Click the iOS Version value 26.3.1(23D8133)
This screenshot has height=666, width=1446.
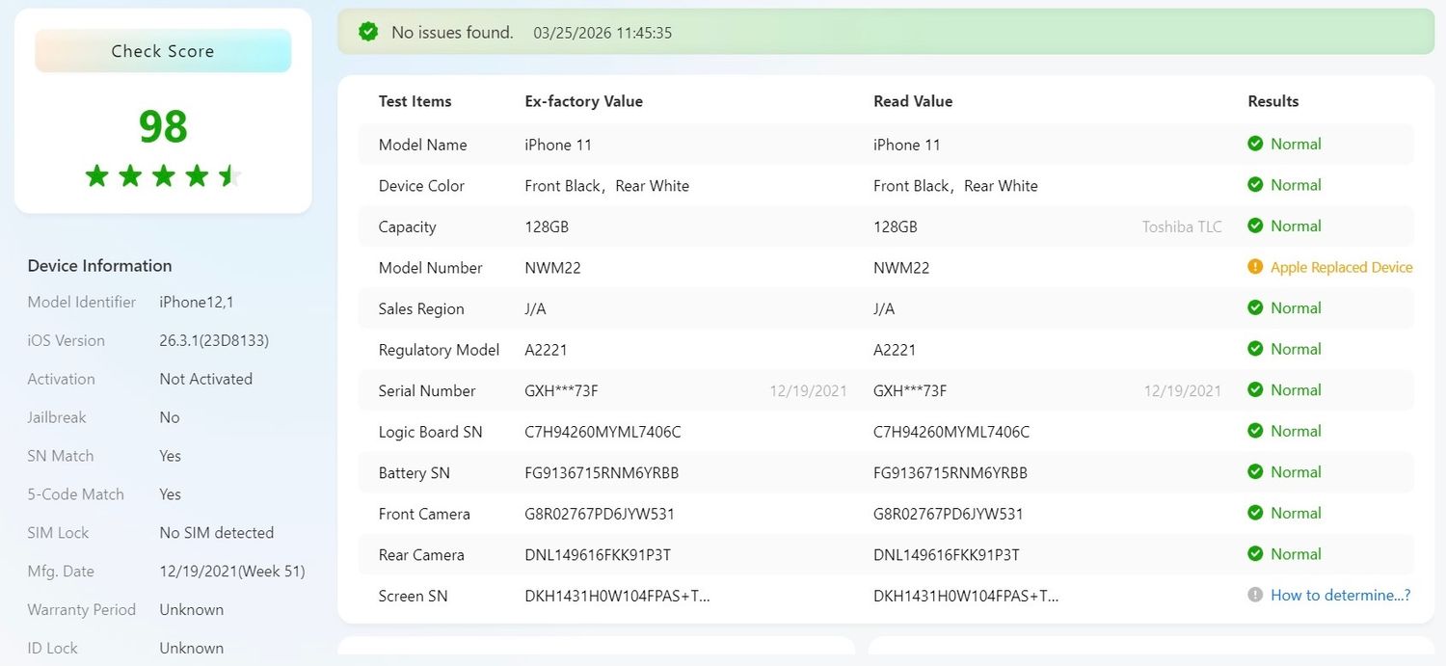214,340
